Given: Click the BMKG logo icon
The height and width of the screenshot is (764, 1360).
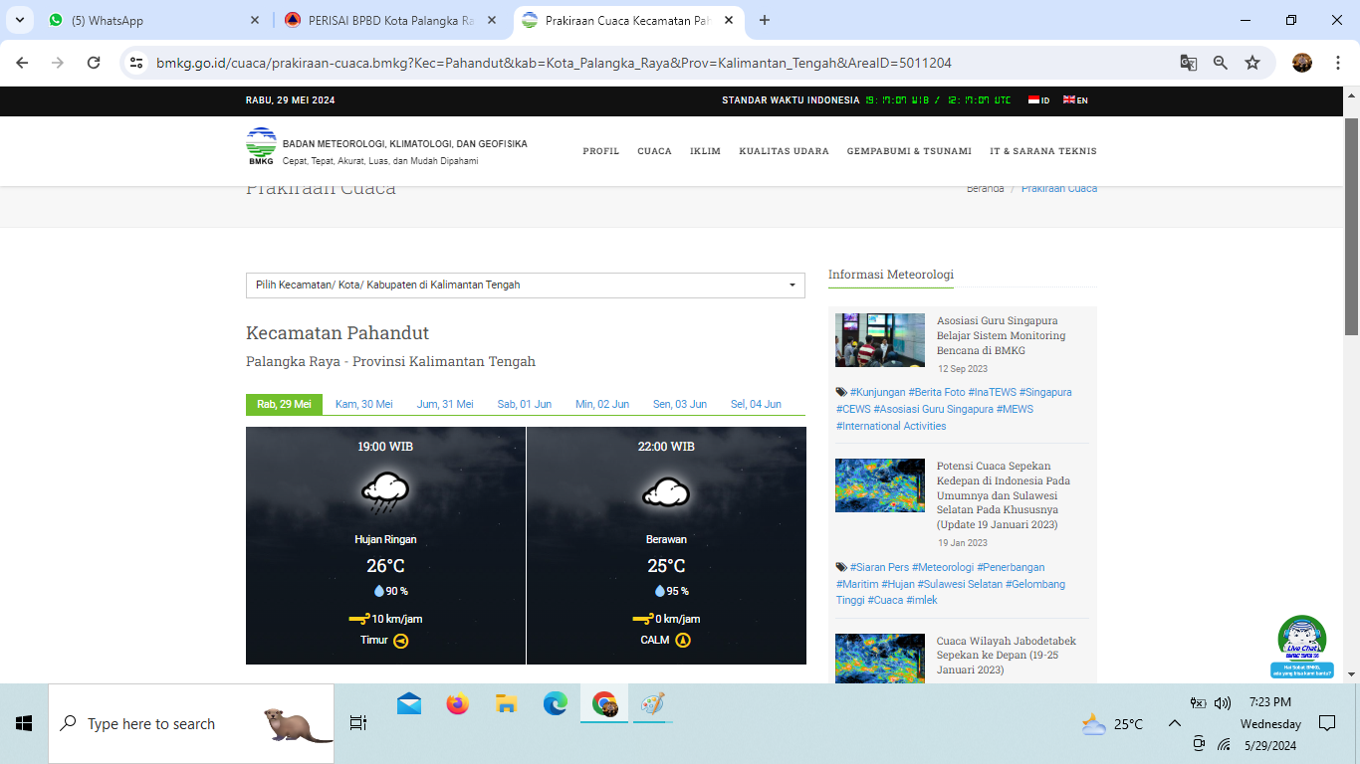Looking at the screenshot, I should [x=261, y=146].
